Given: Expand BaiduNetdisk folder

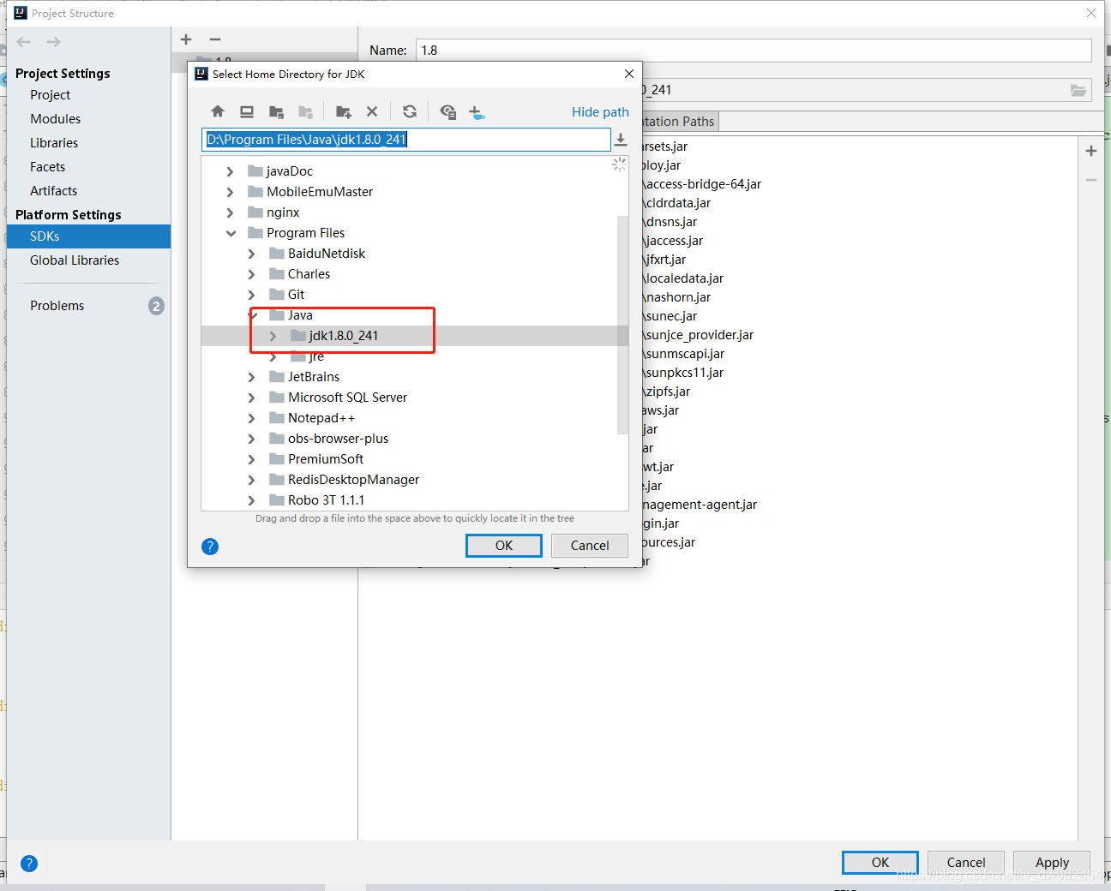Looking at the screenshot, I should pyautogui.click(x=251, y=254).
